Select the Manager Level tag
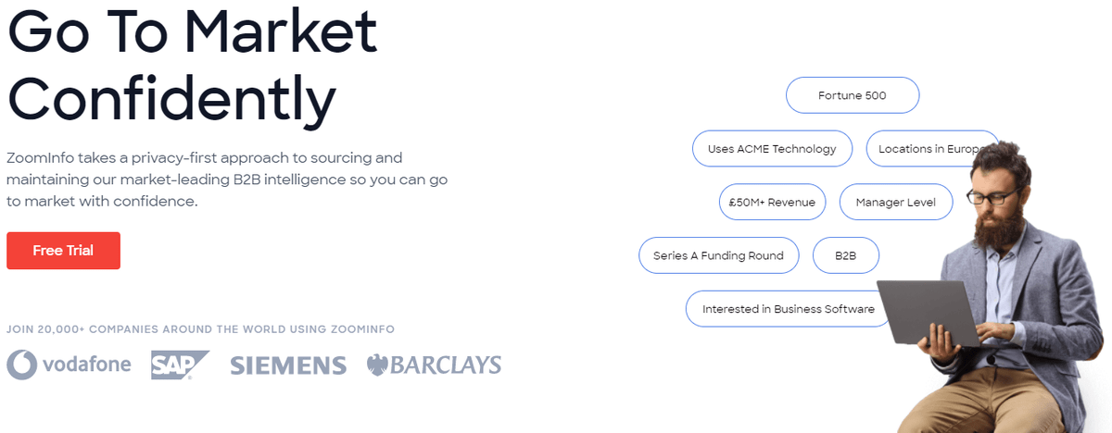1112x433 pixels. (x=896, y=202)
